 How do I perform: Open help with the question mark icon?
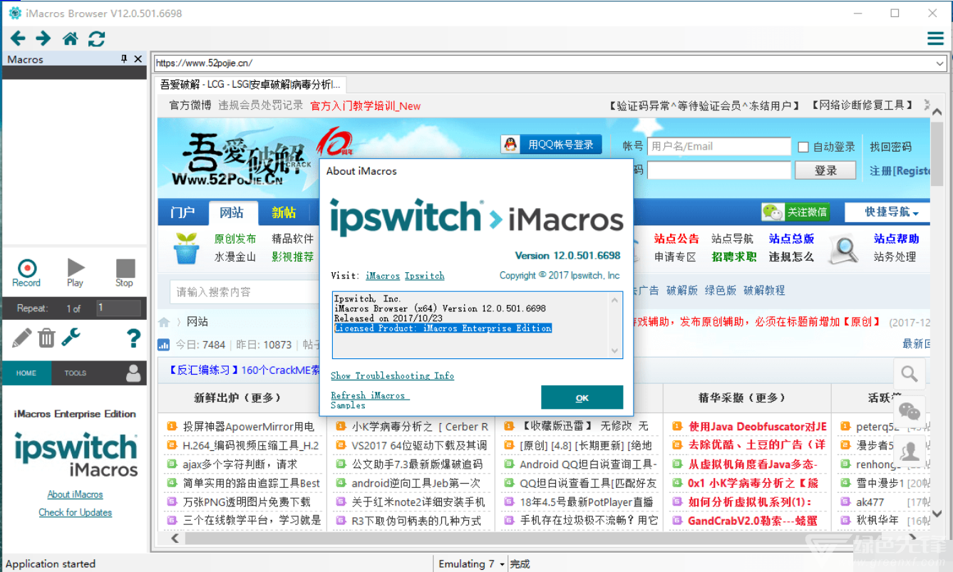click(x=133, y=338)
